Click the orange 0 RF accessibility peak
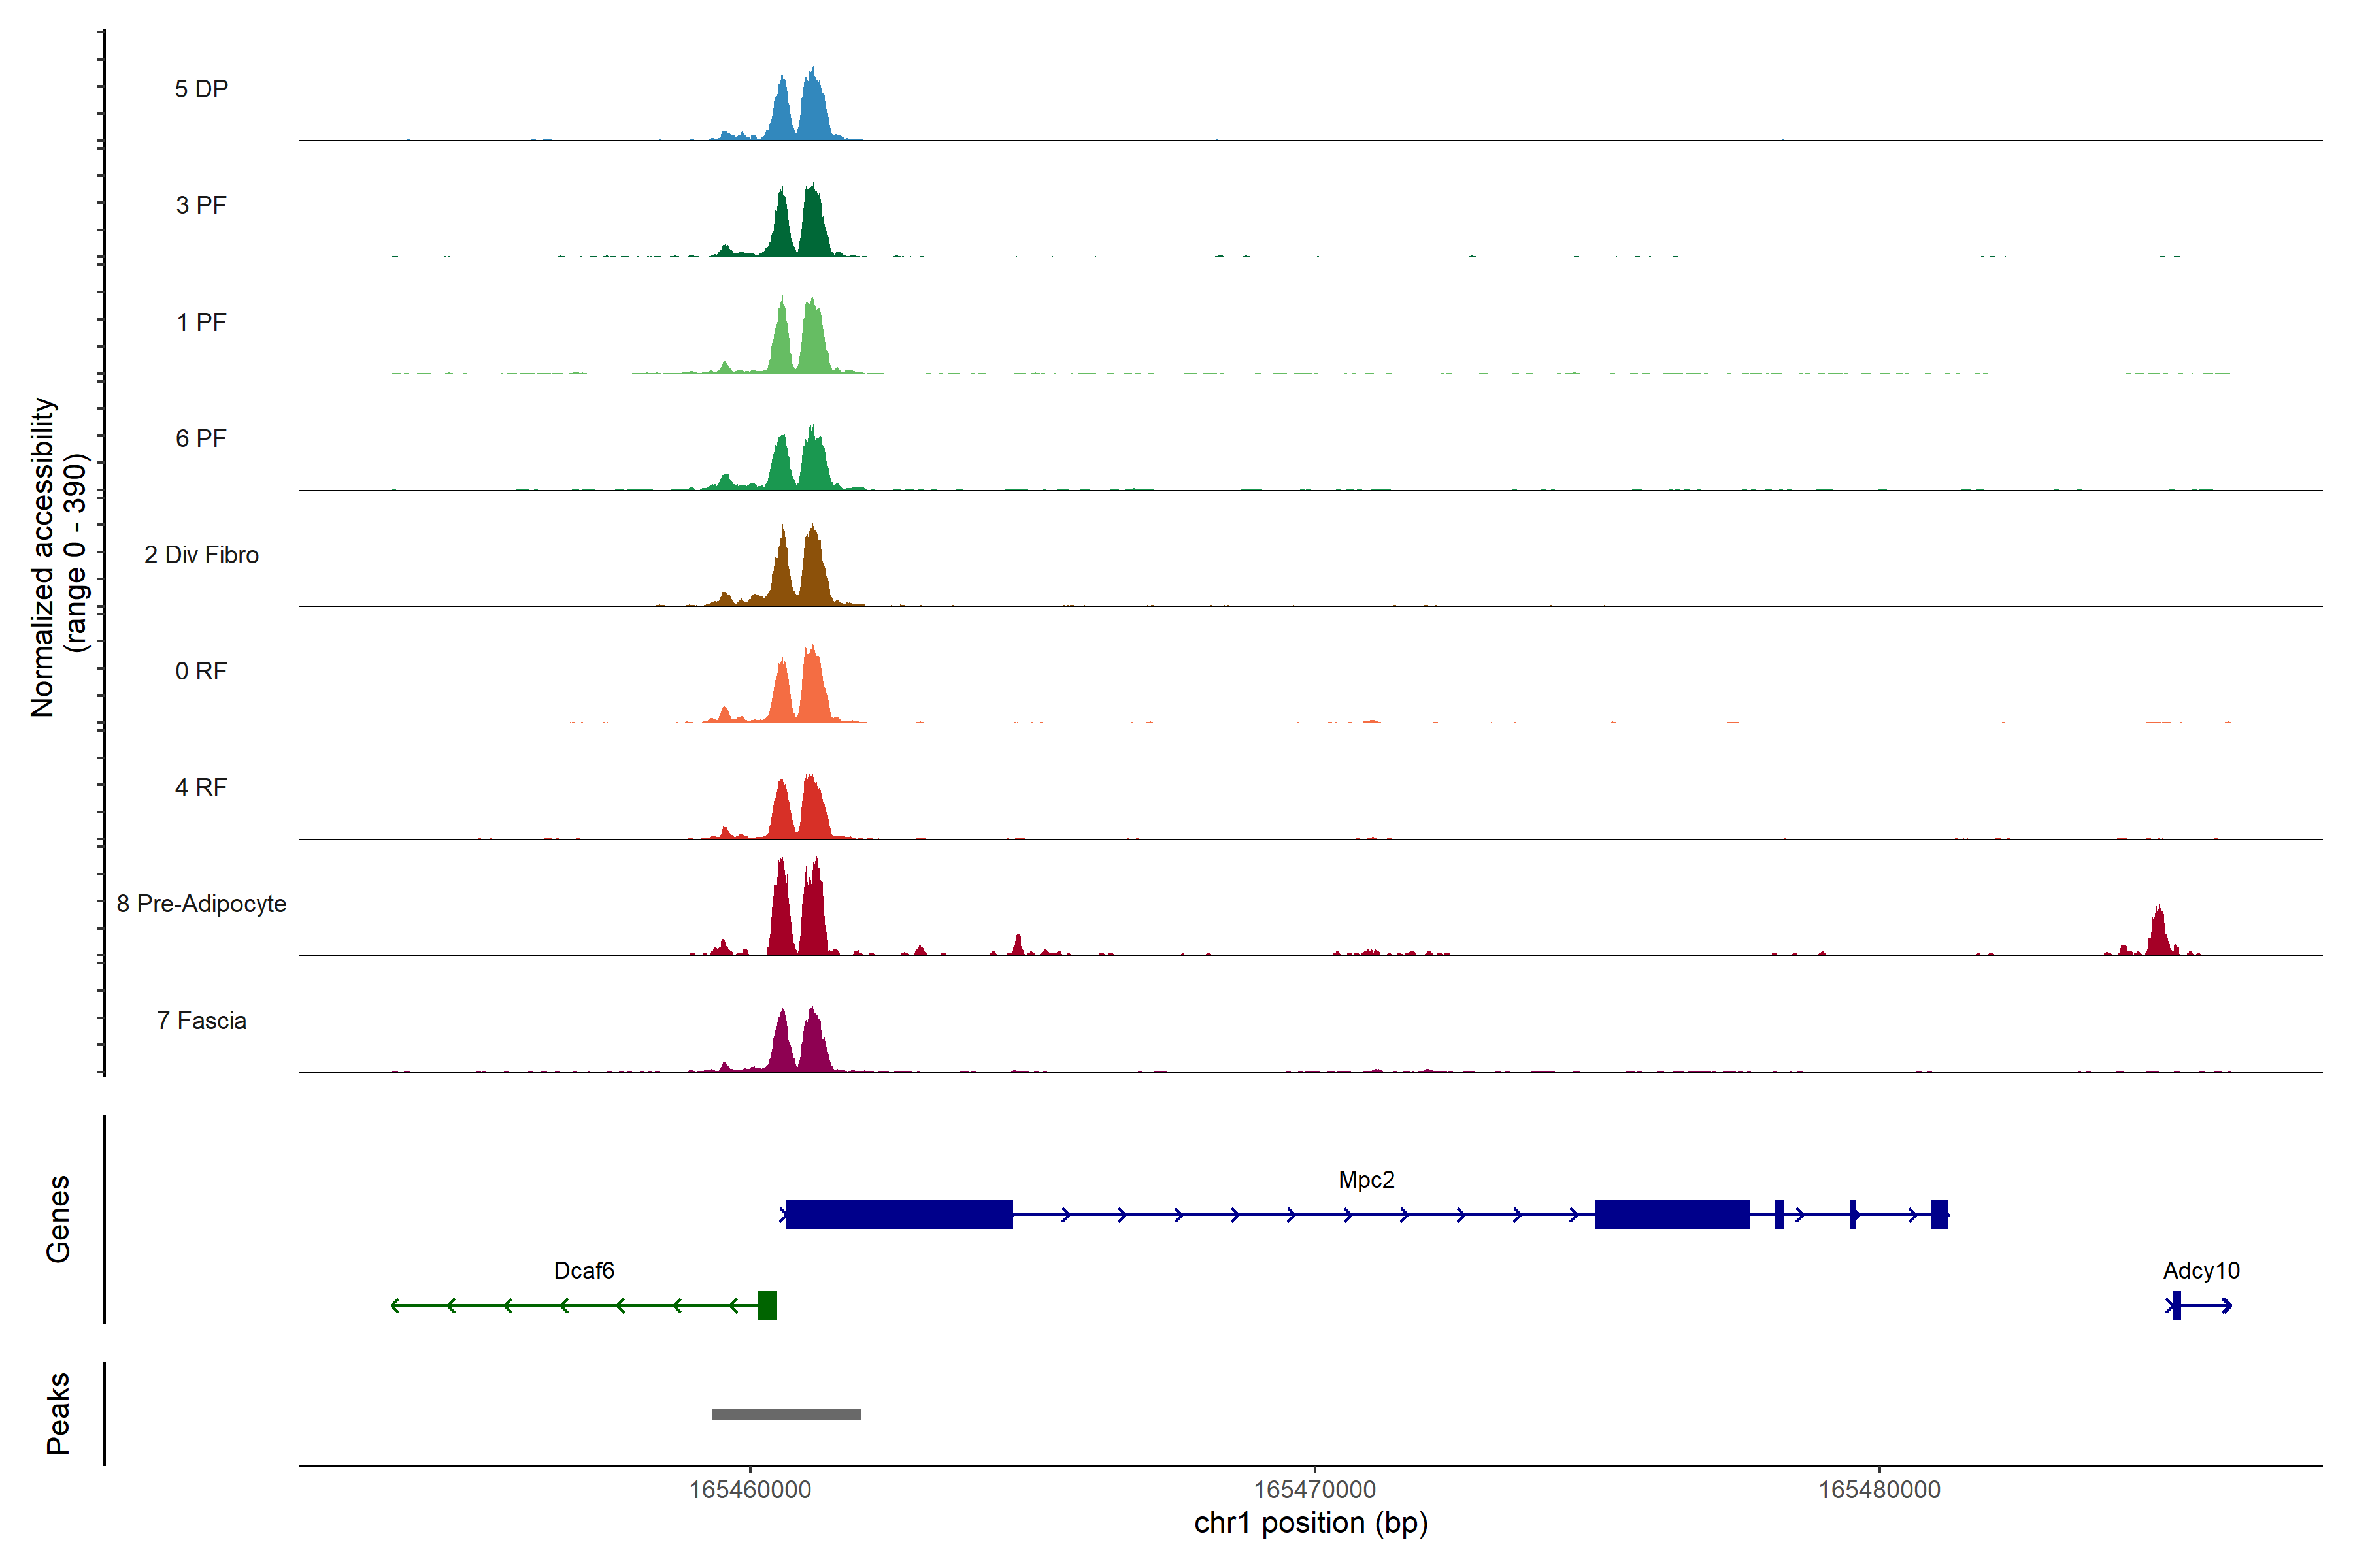The width and height of the screenshot is (2353, 1568). [x=812, y=690]
